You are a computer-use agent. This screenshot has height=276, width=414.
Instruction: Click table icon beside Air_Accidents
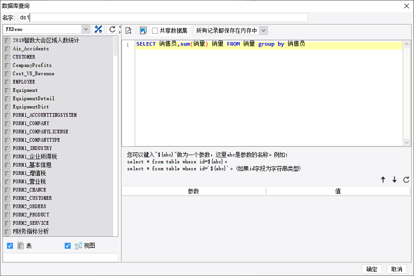(x=7, y=48)
